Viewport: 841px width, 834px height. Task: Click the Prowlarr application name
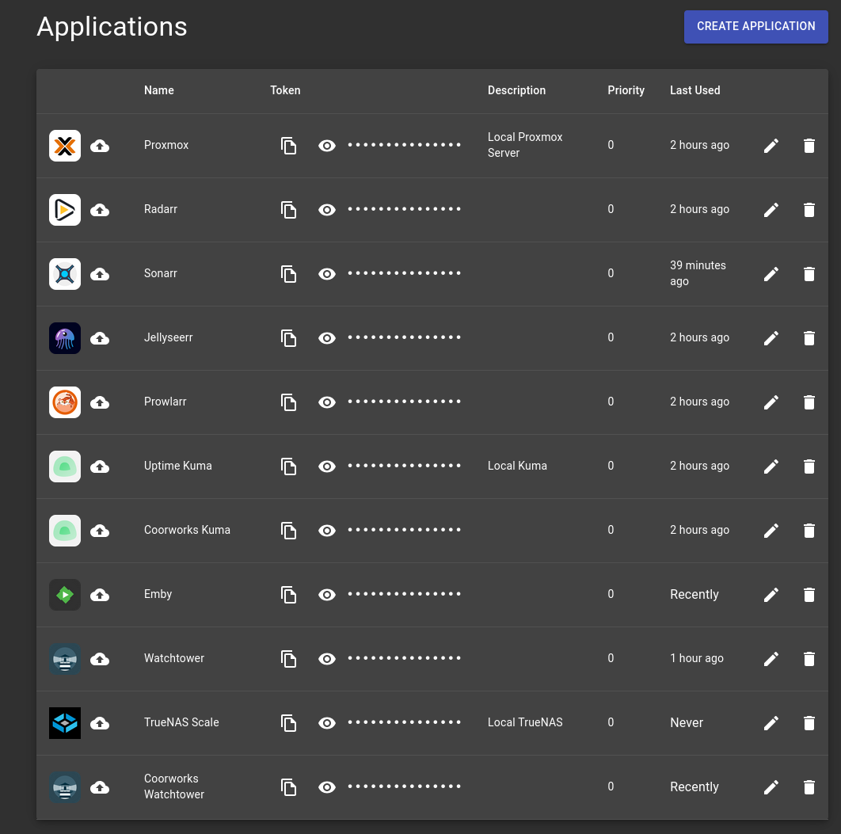click(166, 402)
